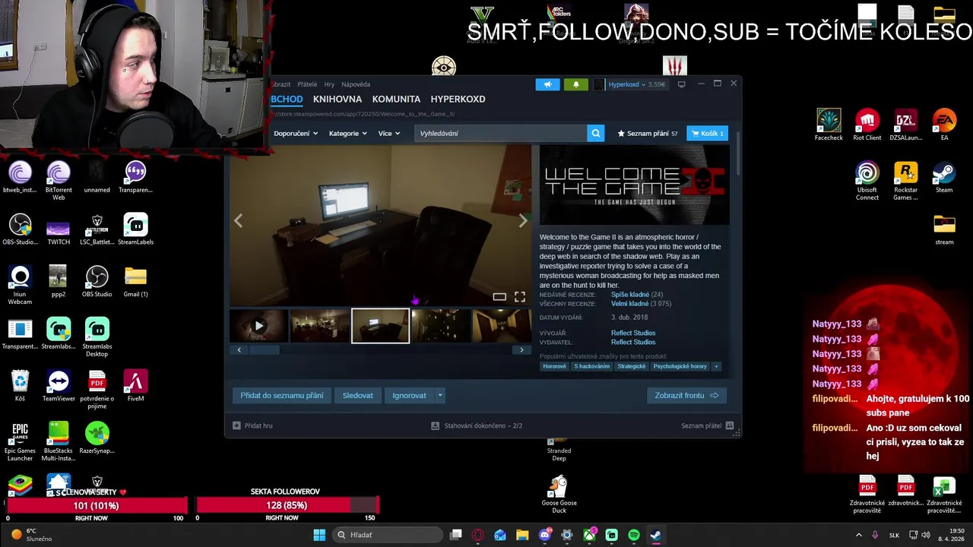The image size is (973, 547).
Task: Select the S hackováním tag
Action: [x=591, y=366]
